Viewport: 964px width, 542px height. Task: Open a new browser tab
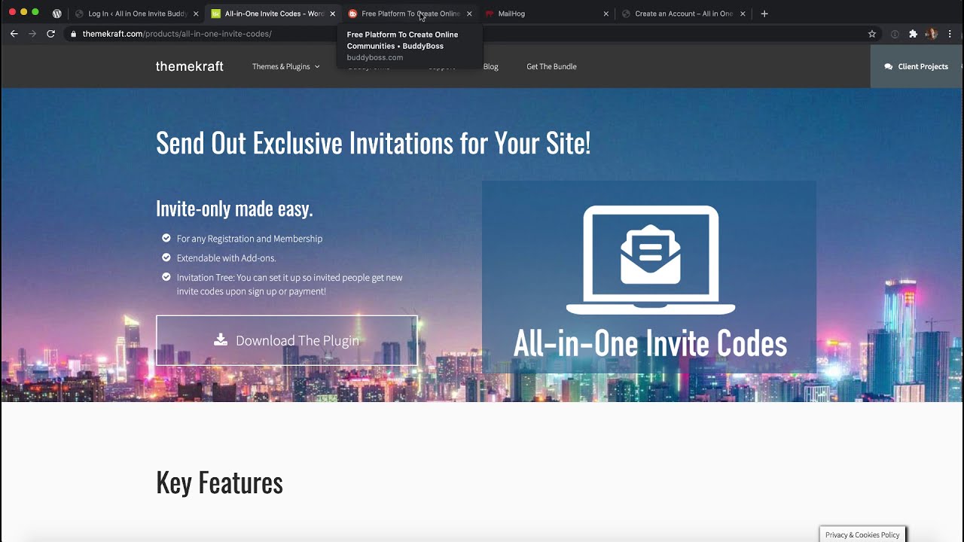click(x=764, y=14)
